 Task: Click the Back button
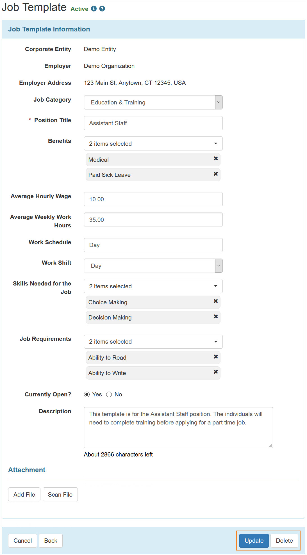point(51,540)
